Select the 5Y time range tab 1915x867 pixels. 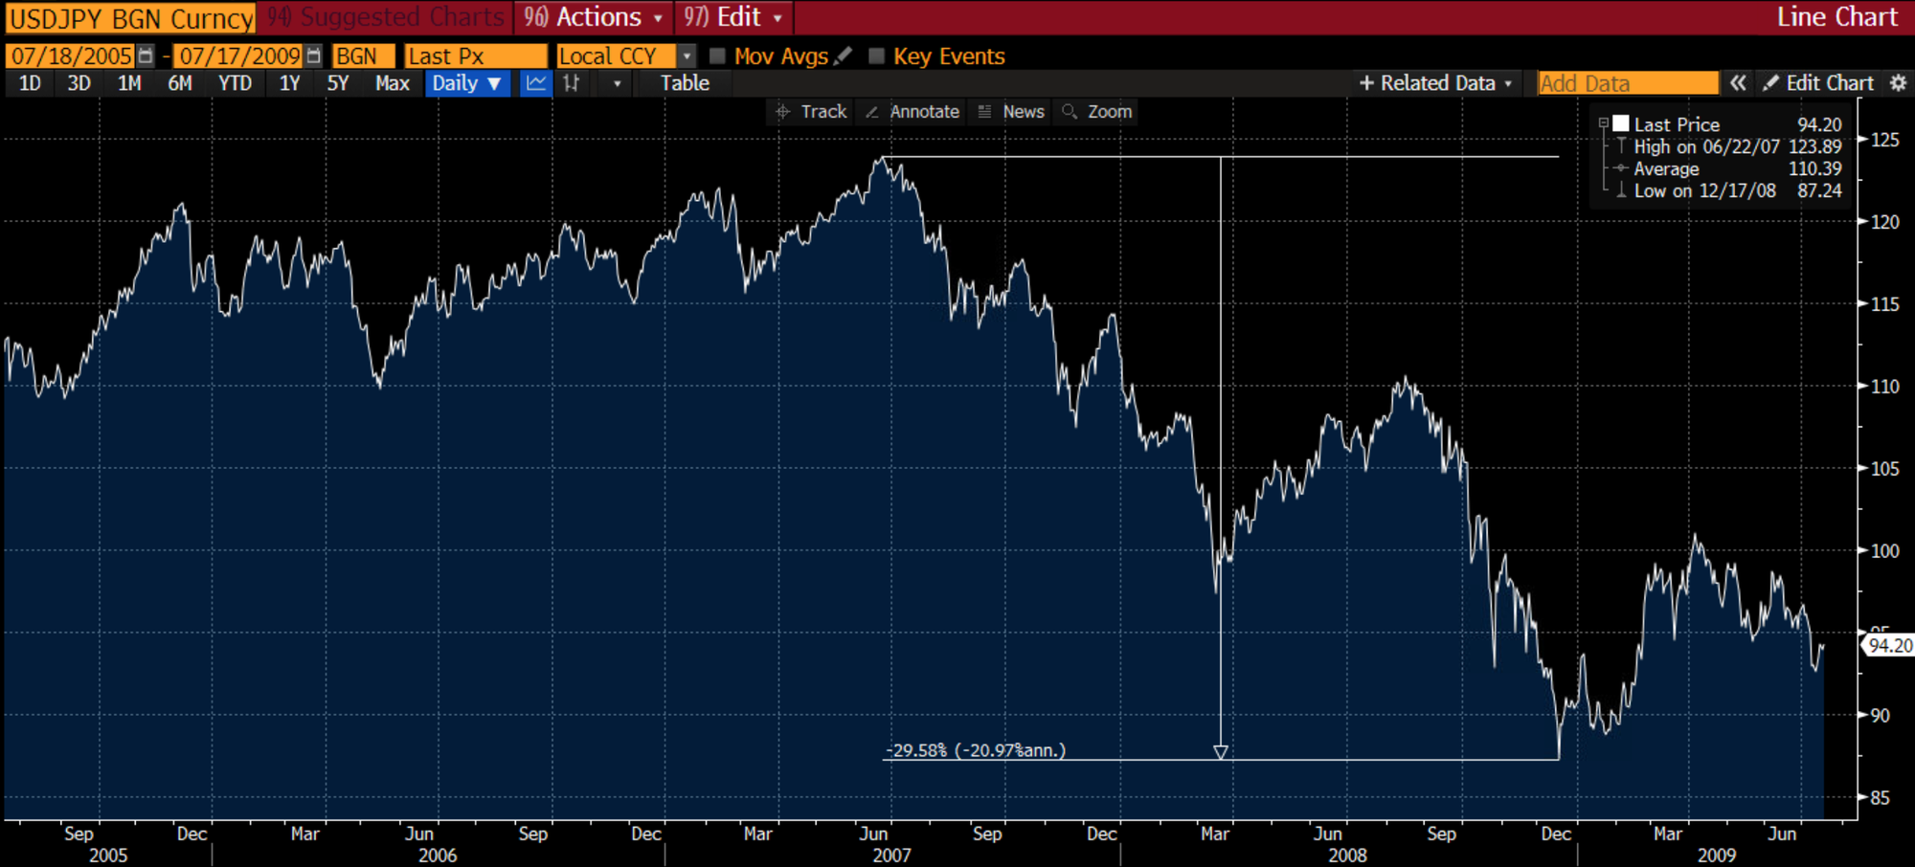click(x=338, y=83)
